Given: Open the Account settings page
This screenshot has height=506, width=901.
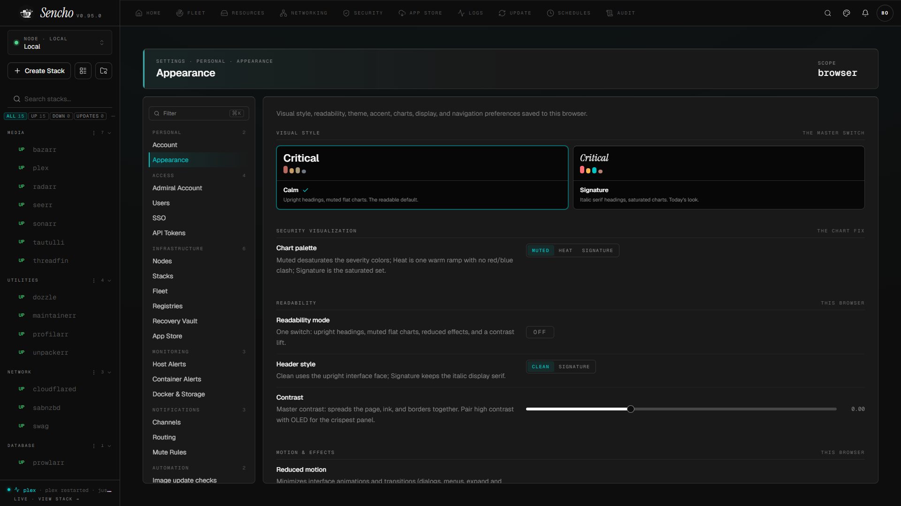Looking at the screenshot, I should click(199, 145).
